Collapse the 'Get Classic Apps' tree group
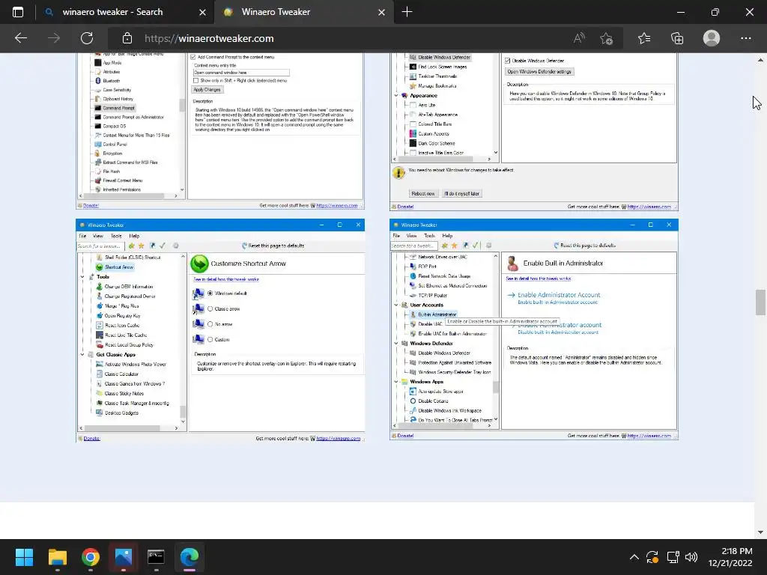 pyautogui.click(x=82, y=354)
